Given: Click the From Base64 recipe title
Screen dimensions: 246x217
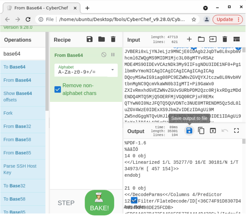Looking at the screenshot, I should pyautogui.click(x=69, y=55).
